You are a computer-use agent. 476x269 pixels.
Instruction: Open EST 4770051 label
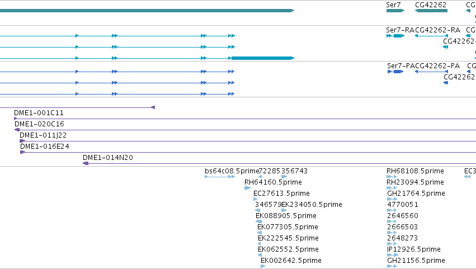403,205
